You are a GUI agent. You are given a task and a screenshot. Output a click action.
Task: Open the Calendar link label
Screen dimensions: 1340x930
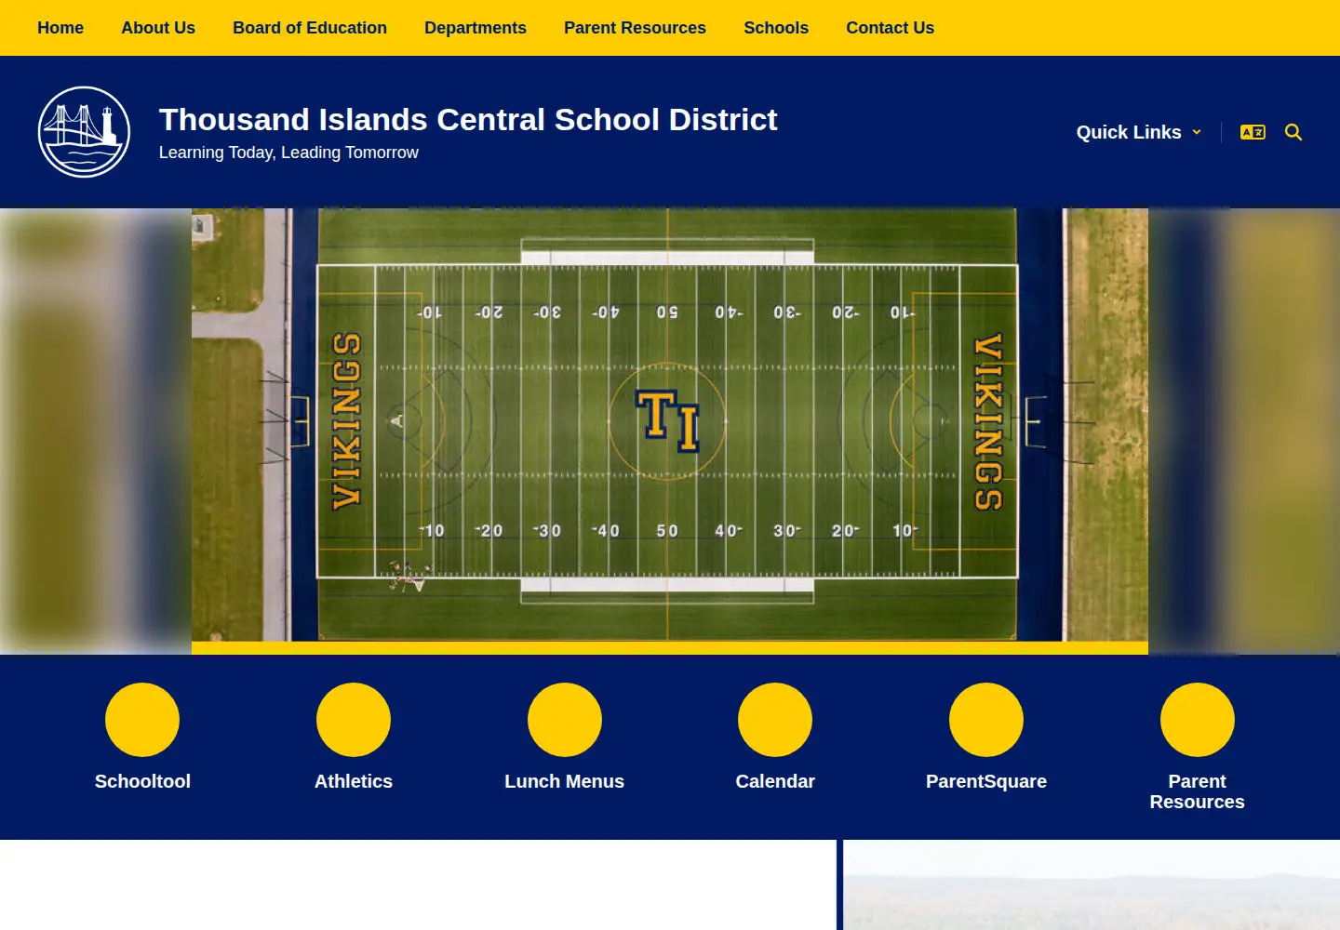(775, 781)
